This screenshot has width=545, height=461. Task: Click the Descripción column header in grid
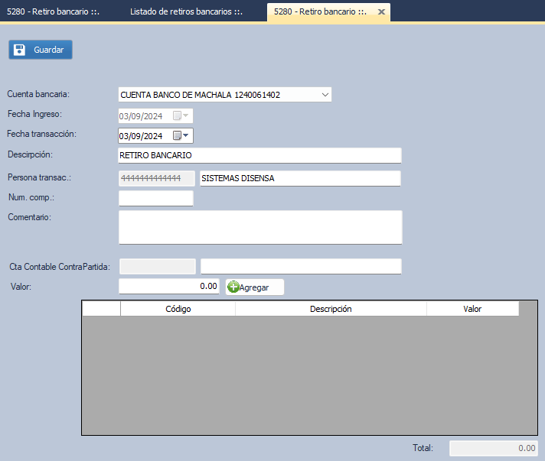(x=331, y=309)
